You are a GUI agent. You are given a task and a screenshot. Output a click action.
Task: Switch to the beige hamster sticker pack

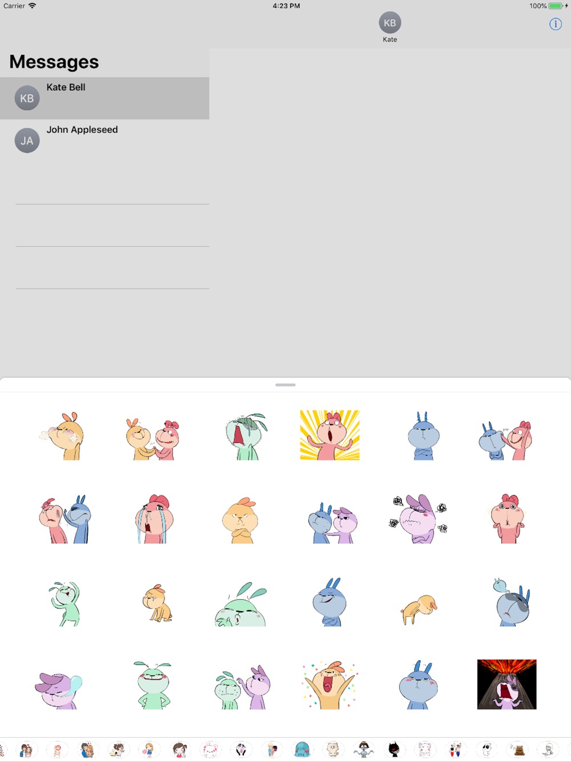pos(333,749)
